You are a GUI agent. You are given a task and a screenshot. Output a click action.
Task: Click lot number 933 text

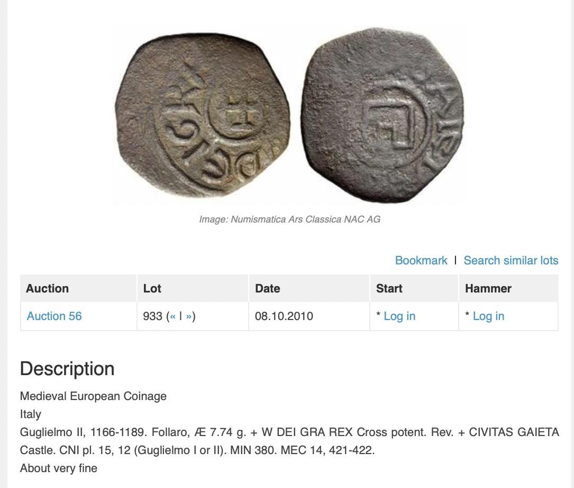[x=152, y=316]
